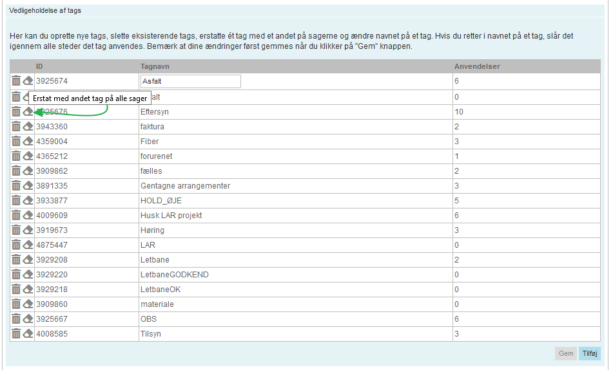
Task: Replace the OBS tag on all cases
Action: pos(28,319)
